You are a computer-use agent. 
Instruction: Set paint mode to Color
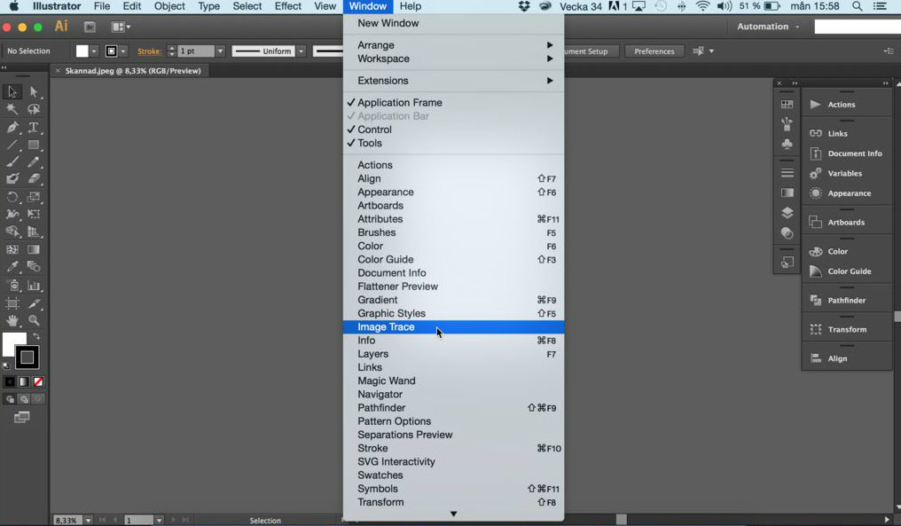[10, 381]
